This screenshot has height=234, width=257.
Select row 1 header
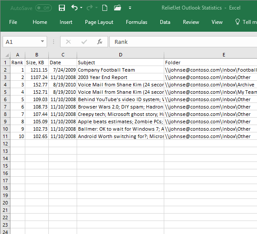point(5,63)
